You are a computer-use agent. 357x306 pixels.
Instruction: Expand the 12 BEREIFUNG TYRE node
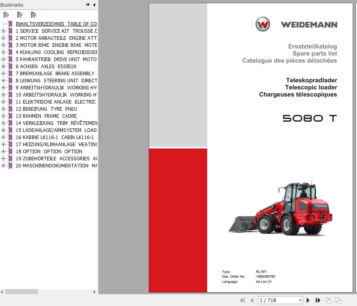pos(3,109)
